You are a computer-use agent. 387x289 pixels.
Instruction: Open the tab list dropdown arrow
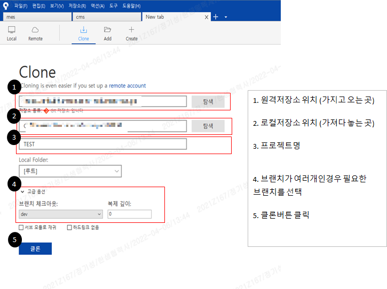[x=226, y=17]
